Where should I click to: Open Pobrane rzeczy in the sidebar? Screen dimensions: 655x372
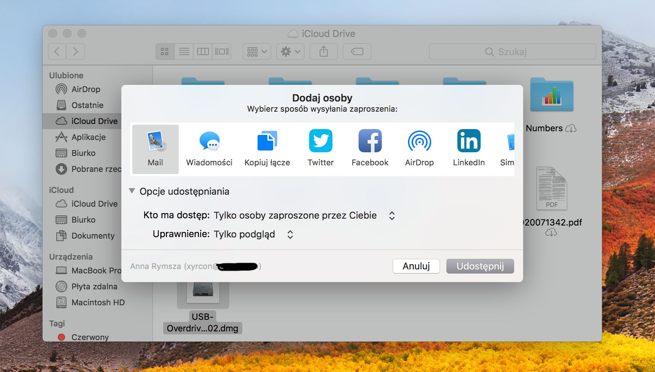click(82, 169)
